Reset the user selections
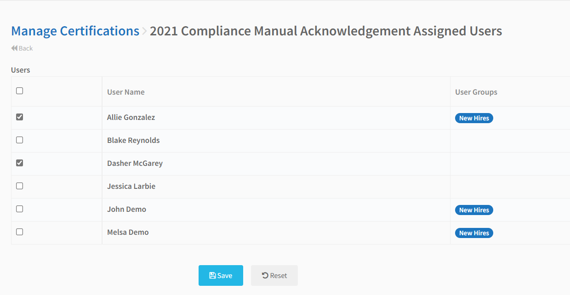This screenshot has height=295, width=570. pos(274,276)
